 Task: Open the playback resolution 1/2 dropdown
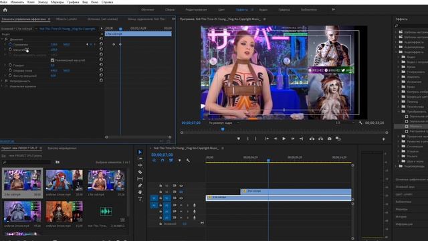tap(344, 123)
